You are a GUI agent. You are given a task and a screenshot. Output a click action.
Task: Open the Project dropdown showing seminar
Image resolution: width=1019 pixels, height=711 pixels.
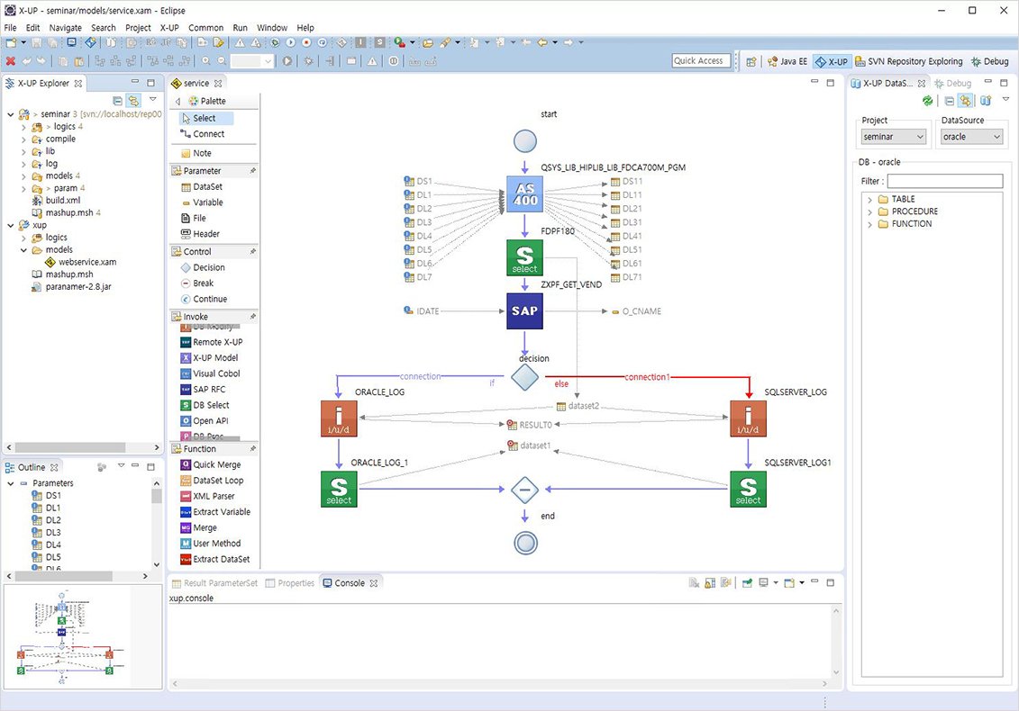[x=894, y=137]
